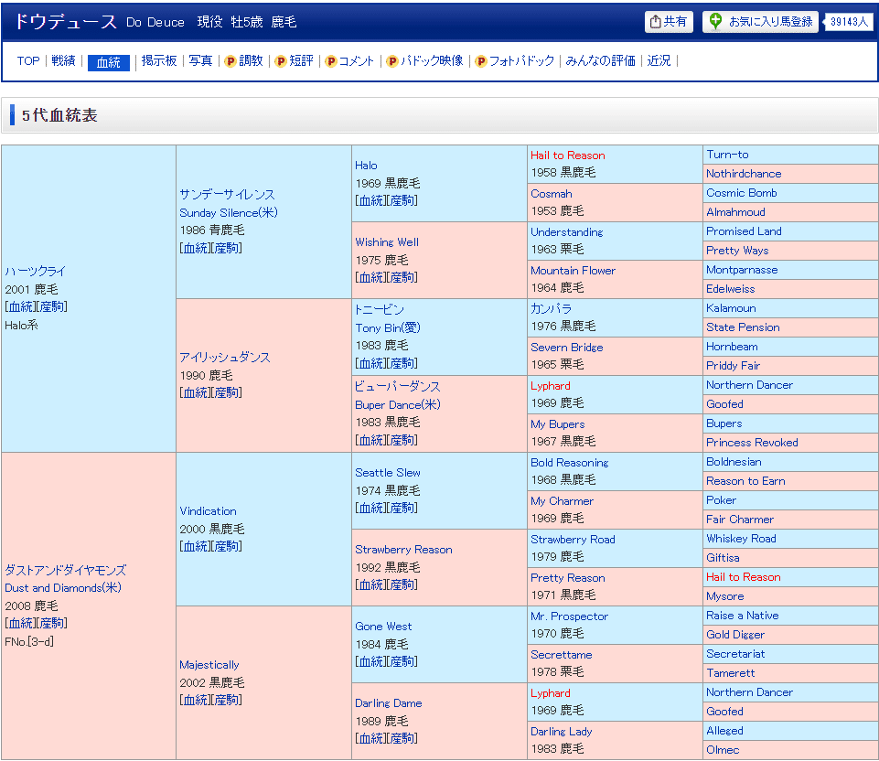Click the premium P icon beside 短評

coord(280,61)
